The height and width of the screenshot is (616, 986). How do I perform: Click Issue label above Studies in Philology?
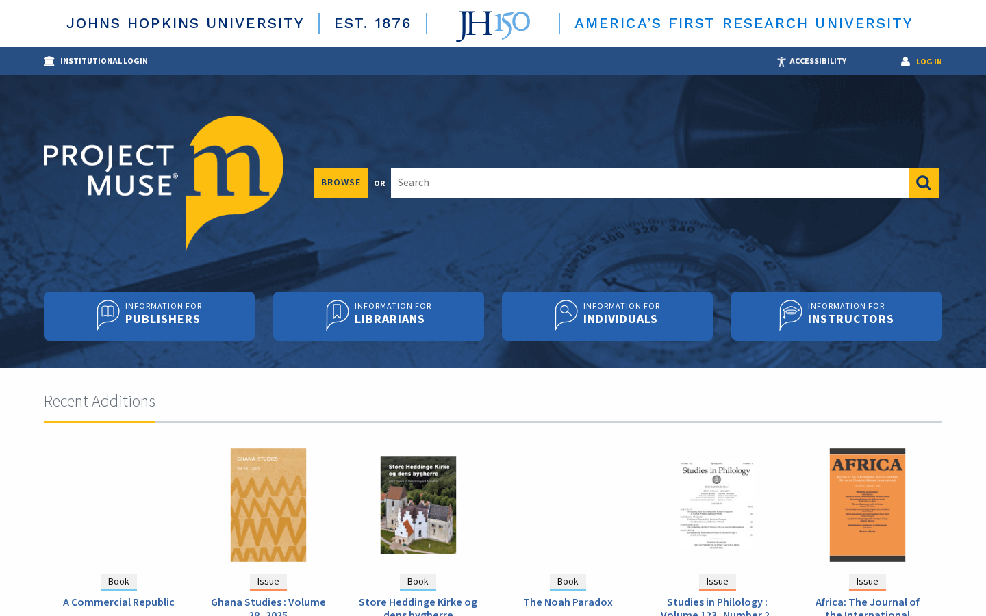[717, 582]
